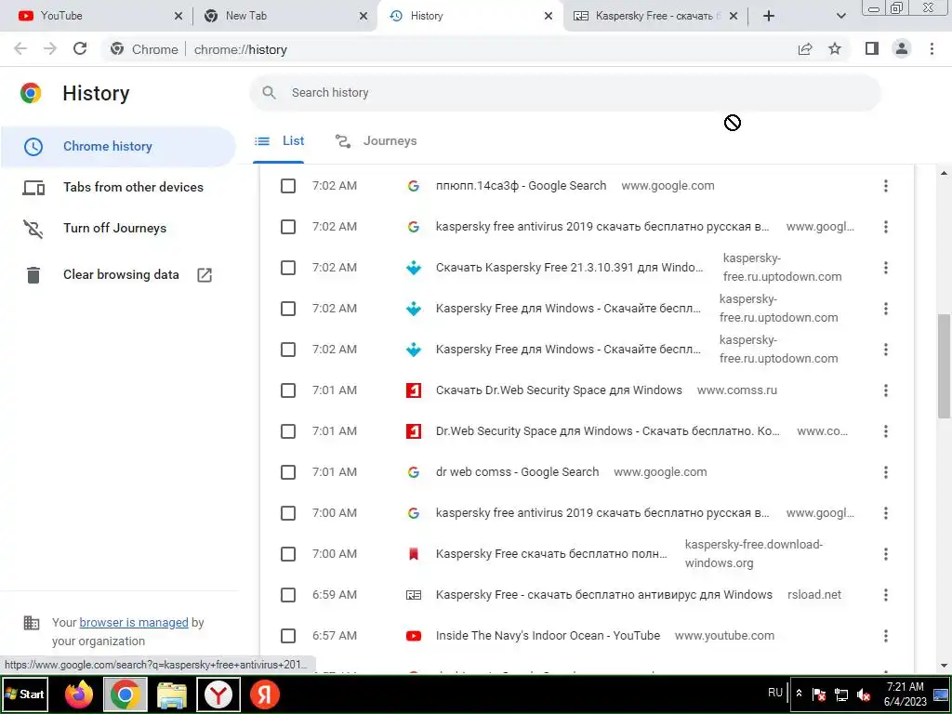Click the scrollbar down arrow
Image resolution: width=952 pixels, height=714 pixels.
pos(944,666)
